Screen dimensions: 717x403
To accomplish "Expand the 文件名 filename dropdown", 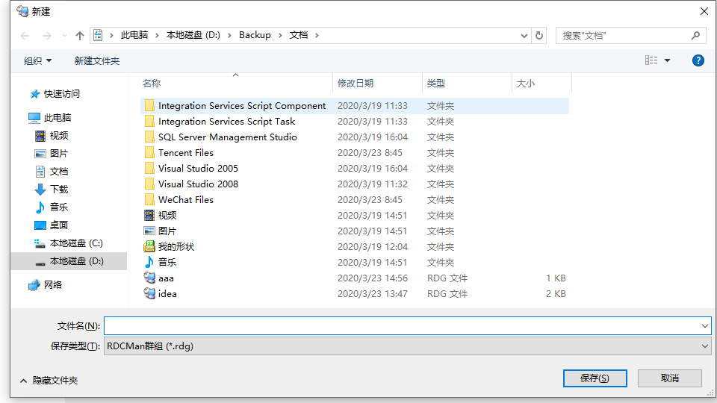I will point(704,326).
